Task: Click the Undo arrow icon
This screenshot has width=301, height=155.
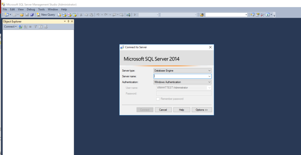Action: pyautogui.click(x=98, y=15)
